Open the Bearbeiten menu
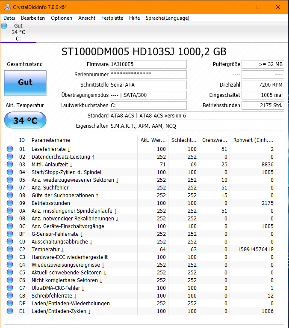289x328 pixels. [33, 18]
